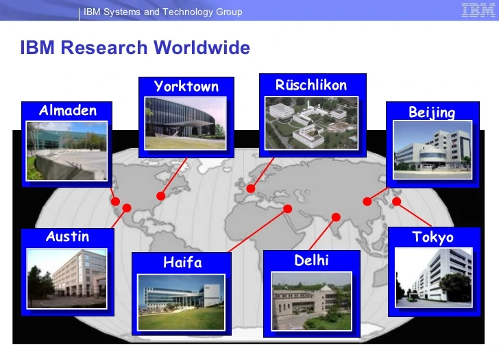499x350 pixels.
Task: Click the IBM Systems and Technology Group header
Action: [x=163, y=12]
